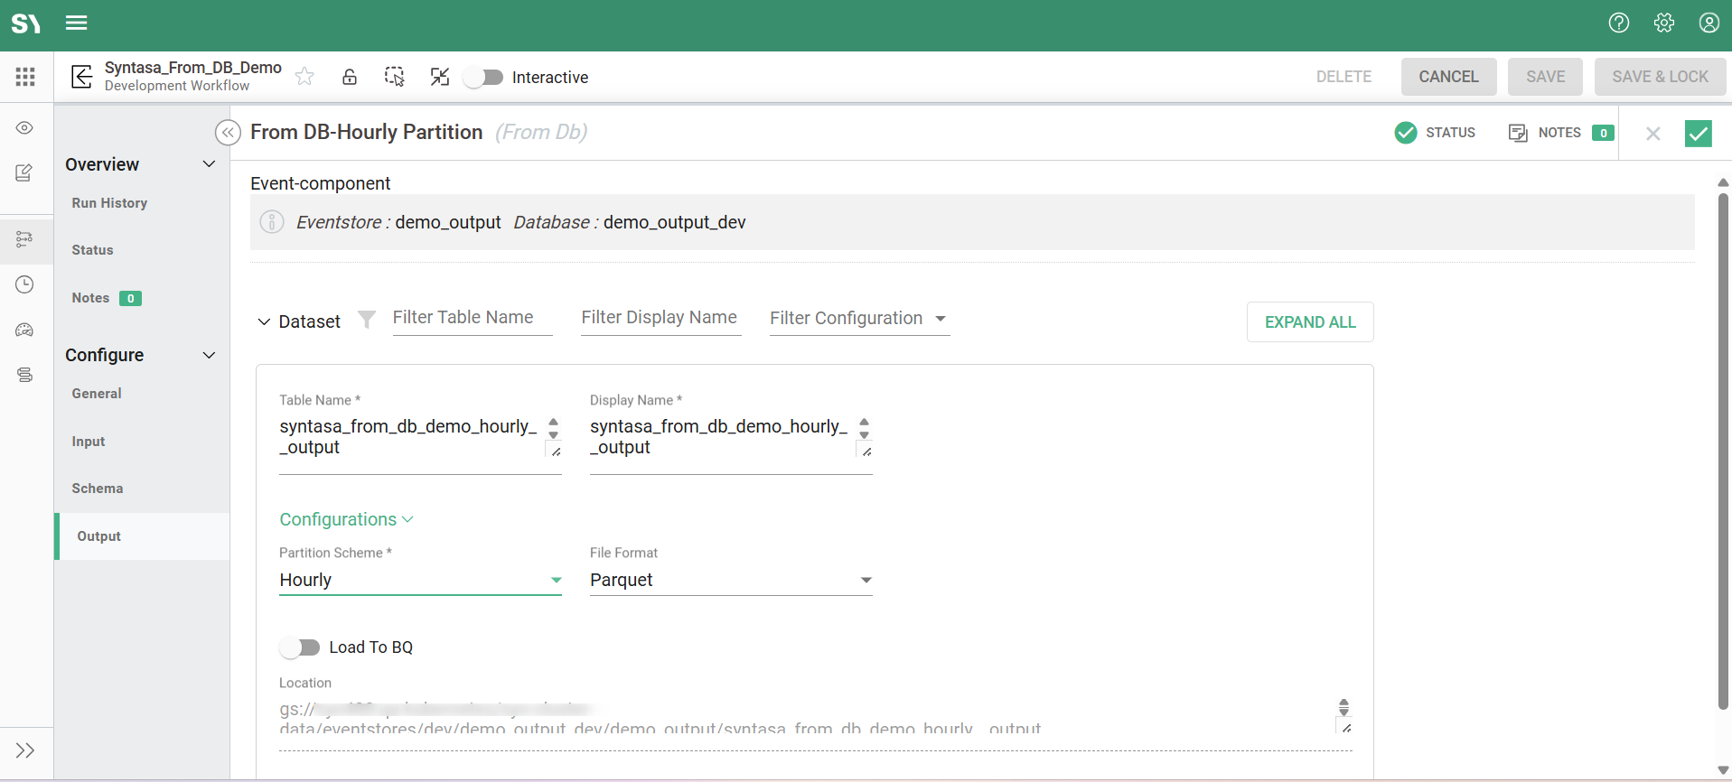
Task: Open Run History in the sidebar
Action: click(x=109, y=203)
